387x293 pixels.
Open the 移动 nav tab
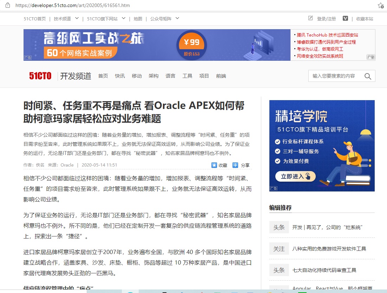[137, 76]
